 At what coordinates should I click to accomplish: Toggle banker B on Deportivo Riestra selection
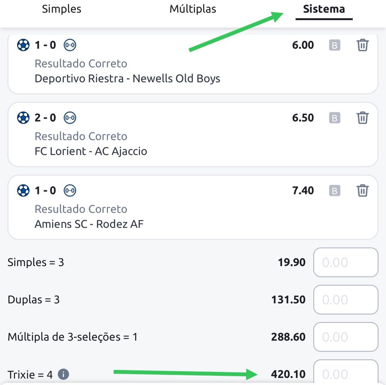pyautogui.click(x=334, y=45)
